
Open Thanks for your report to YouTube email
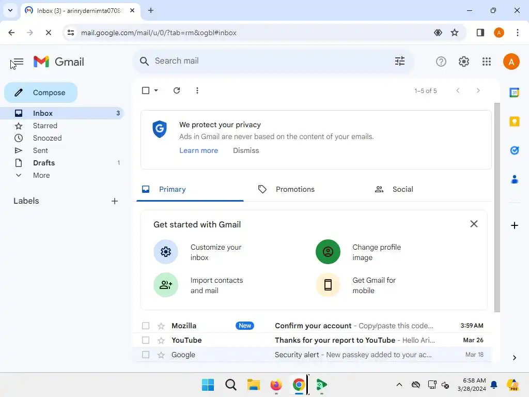pos(313,340)
